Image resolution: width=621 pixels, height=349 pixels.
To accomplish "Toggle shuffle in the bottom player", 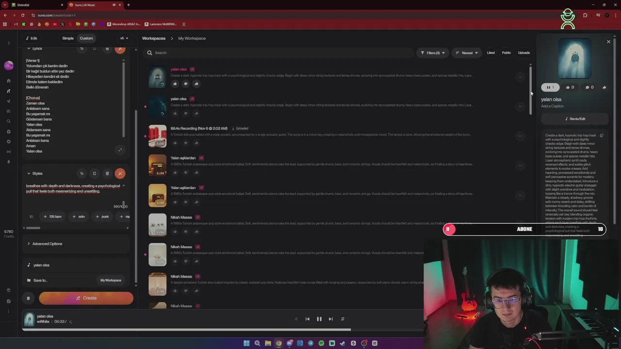I will [295, 319].
